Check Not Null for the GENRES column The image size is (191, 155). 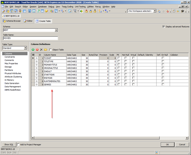[x=126, y=84]
